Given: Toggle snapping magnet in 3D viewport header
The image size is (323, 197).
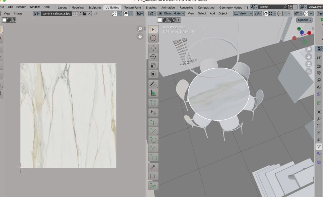Looking at the screenshot, I should (x=266, y=13).
